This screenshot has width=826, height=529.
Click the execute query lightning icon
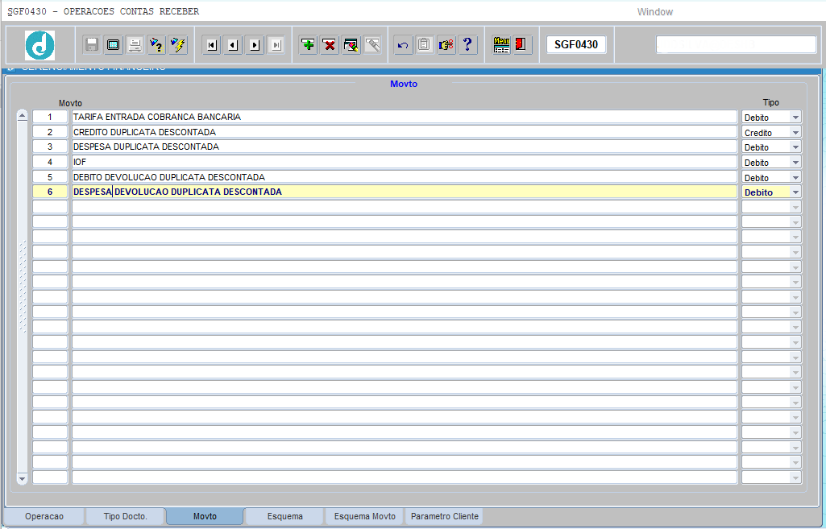click(178, 45)
